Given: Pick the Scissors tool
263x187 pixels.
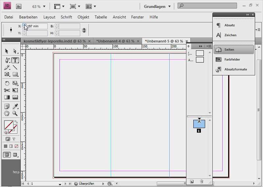Looking at the screenshot, I should click(7, 90).
